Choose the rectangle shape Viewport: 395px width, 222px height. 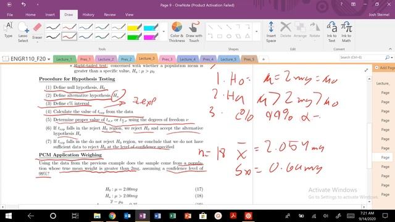pos(220,36)
